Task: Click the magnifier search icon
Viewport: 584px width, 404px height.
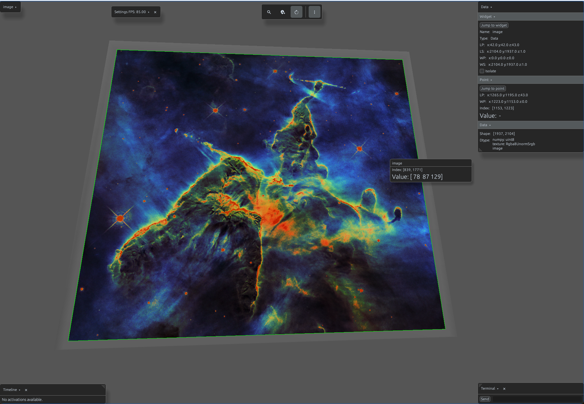Action: [269, 12]
